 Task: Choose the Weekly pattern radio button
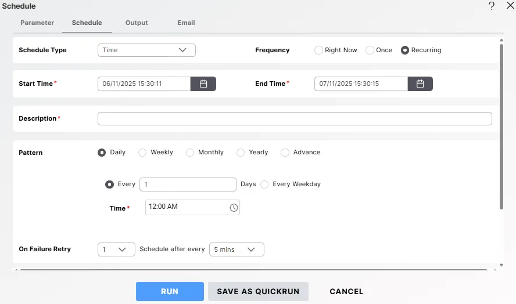(142, 153)
